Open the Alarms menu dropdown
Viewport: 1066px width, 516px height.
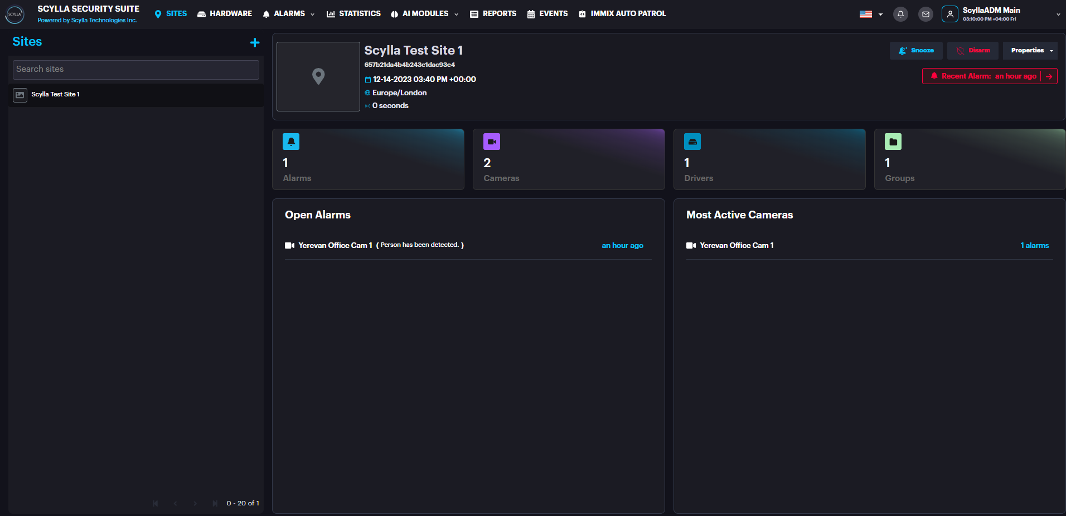pos(289,14)
